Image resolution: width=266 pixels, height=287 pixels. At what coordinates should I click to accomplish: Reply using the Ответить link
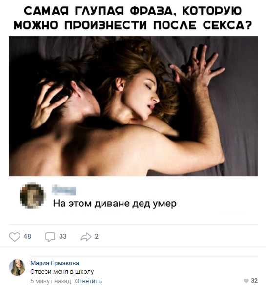click(88, 281)
